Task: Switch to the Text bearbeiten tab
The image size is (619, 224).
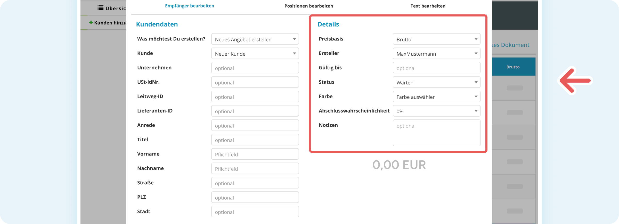Action: (x=428, y=6)
